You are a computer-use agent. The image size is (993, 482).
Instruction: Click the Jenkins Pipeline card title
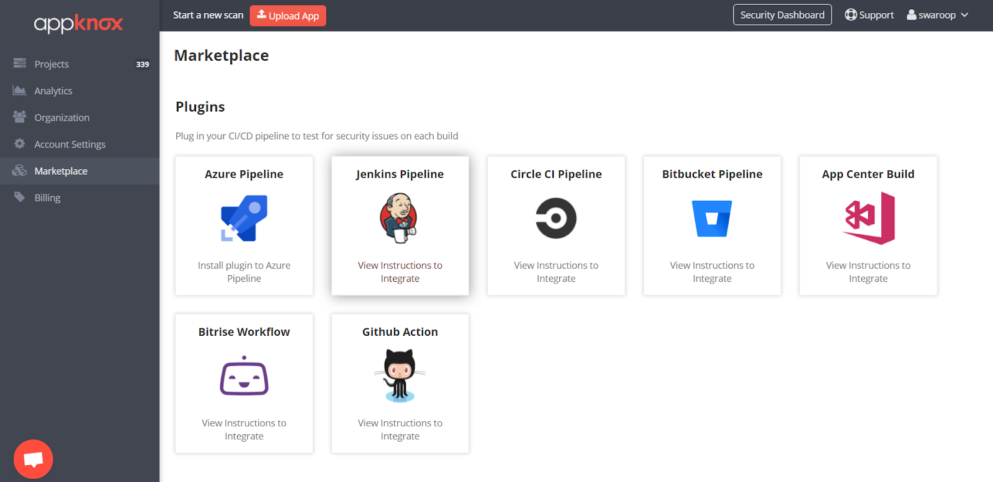[x=400, y=174]
